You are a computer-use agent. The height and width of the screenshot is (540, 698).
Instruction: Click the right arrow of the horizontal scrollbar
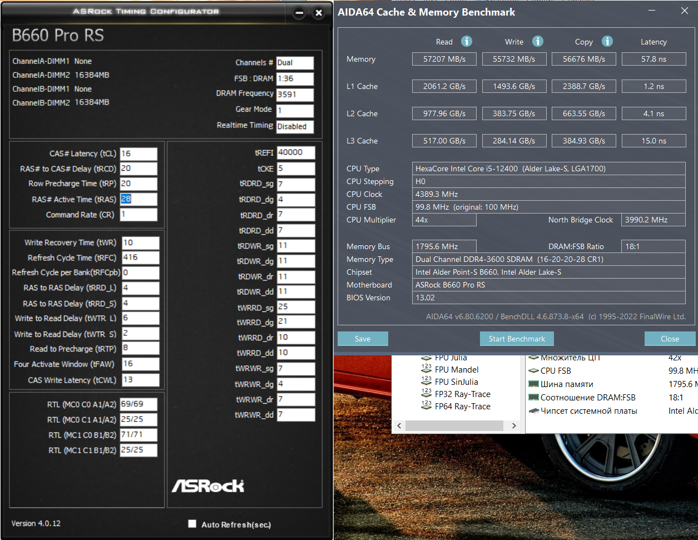(x=514, y=425)
